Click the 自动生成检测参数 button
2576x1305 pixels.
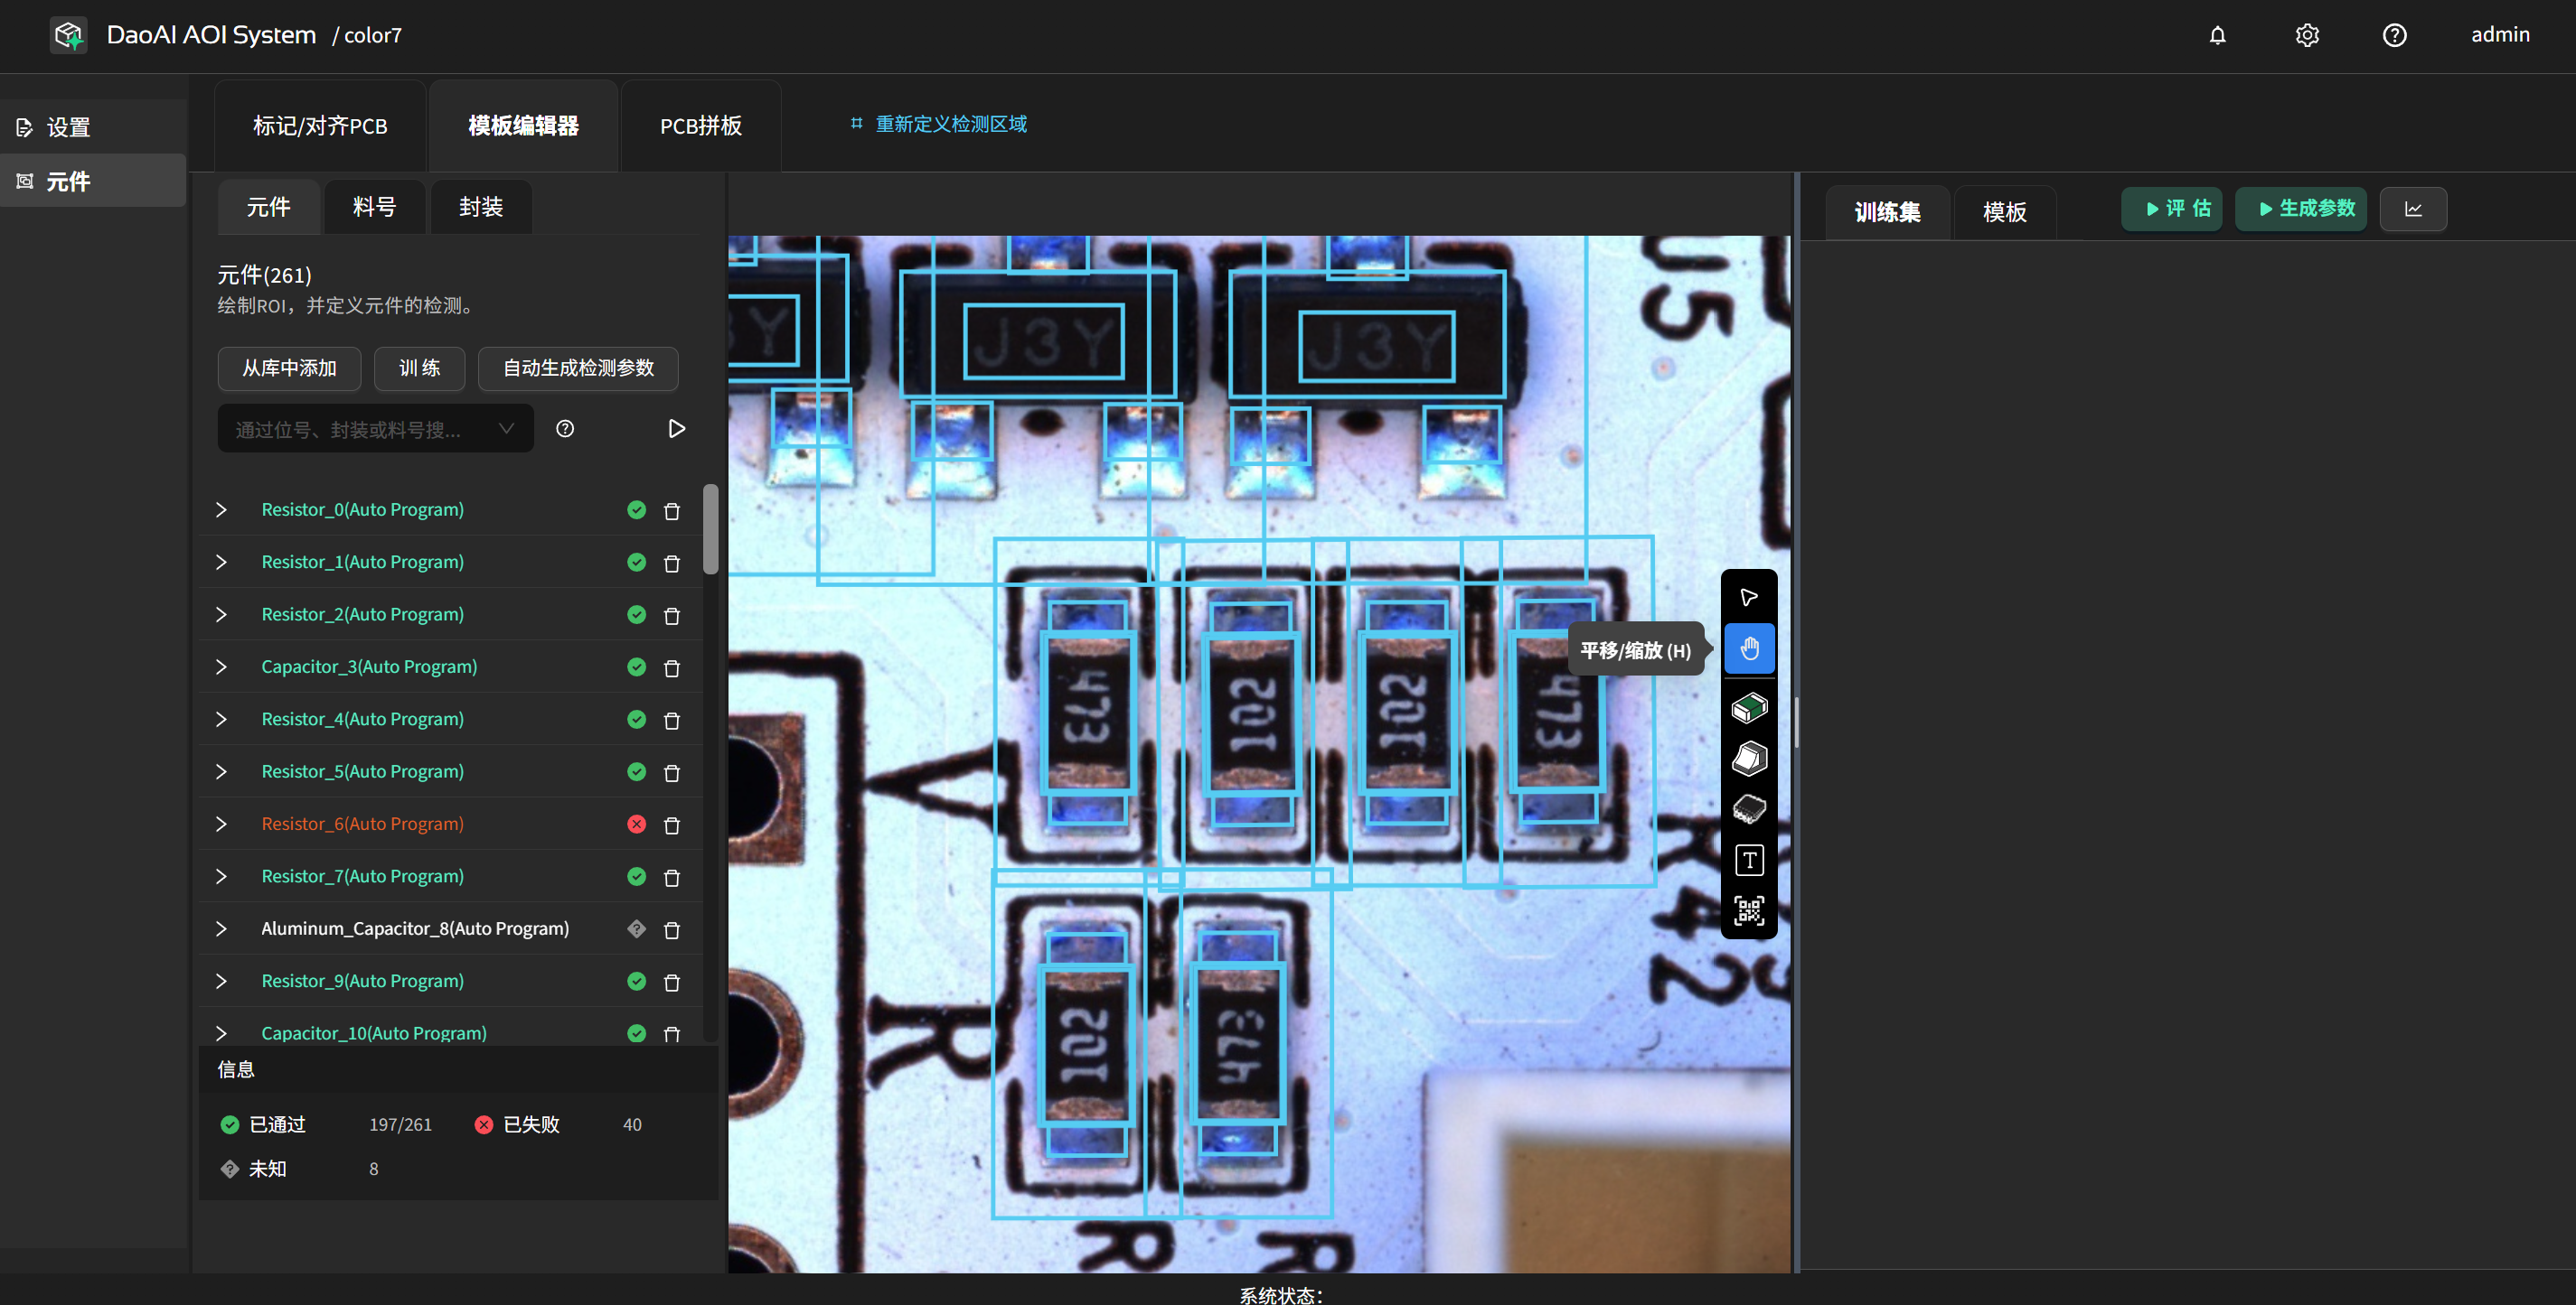(577, 368)
